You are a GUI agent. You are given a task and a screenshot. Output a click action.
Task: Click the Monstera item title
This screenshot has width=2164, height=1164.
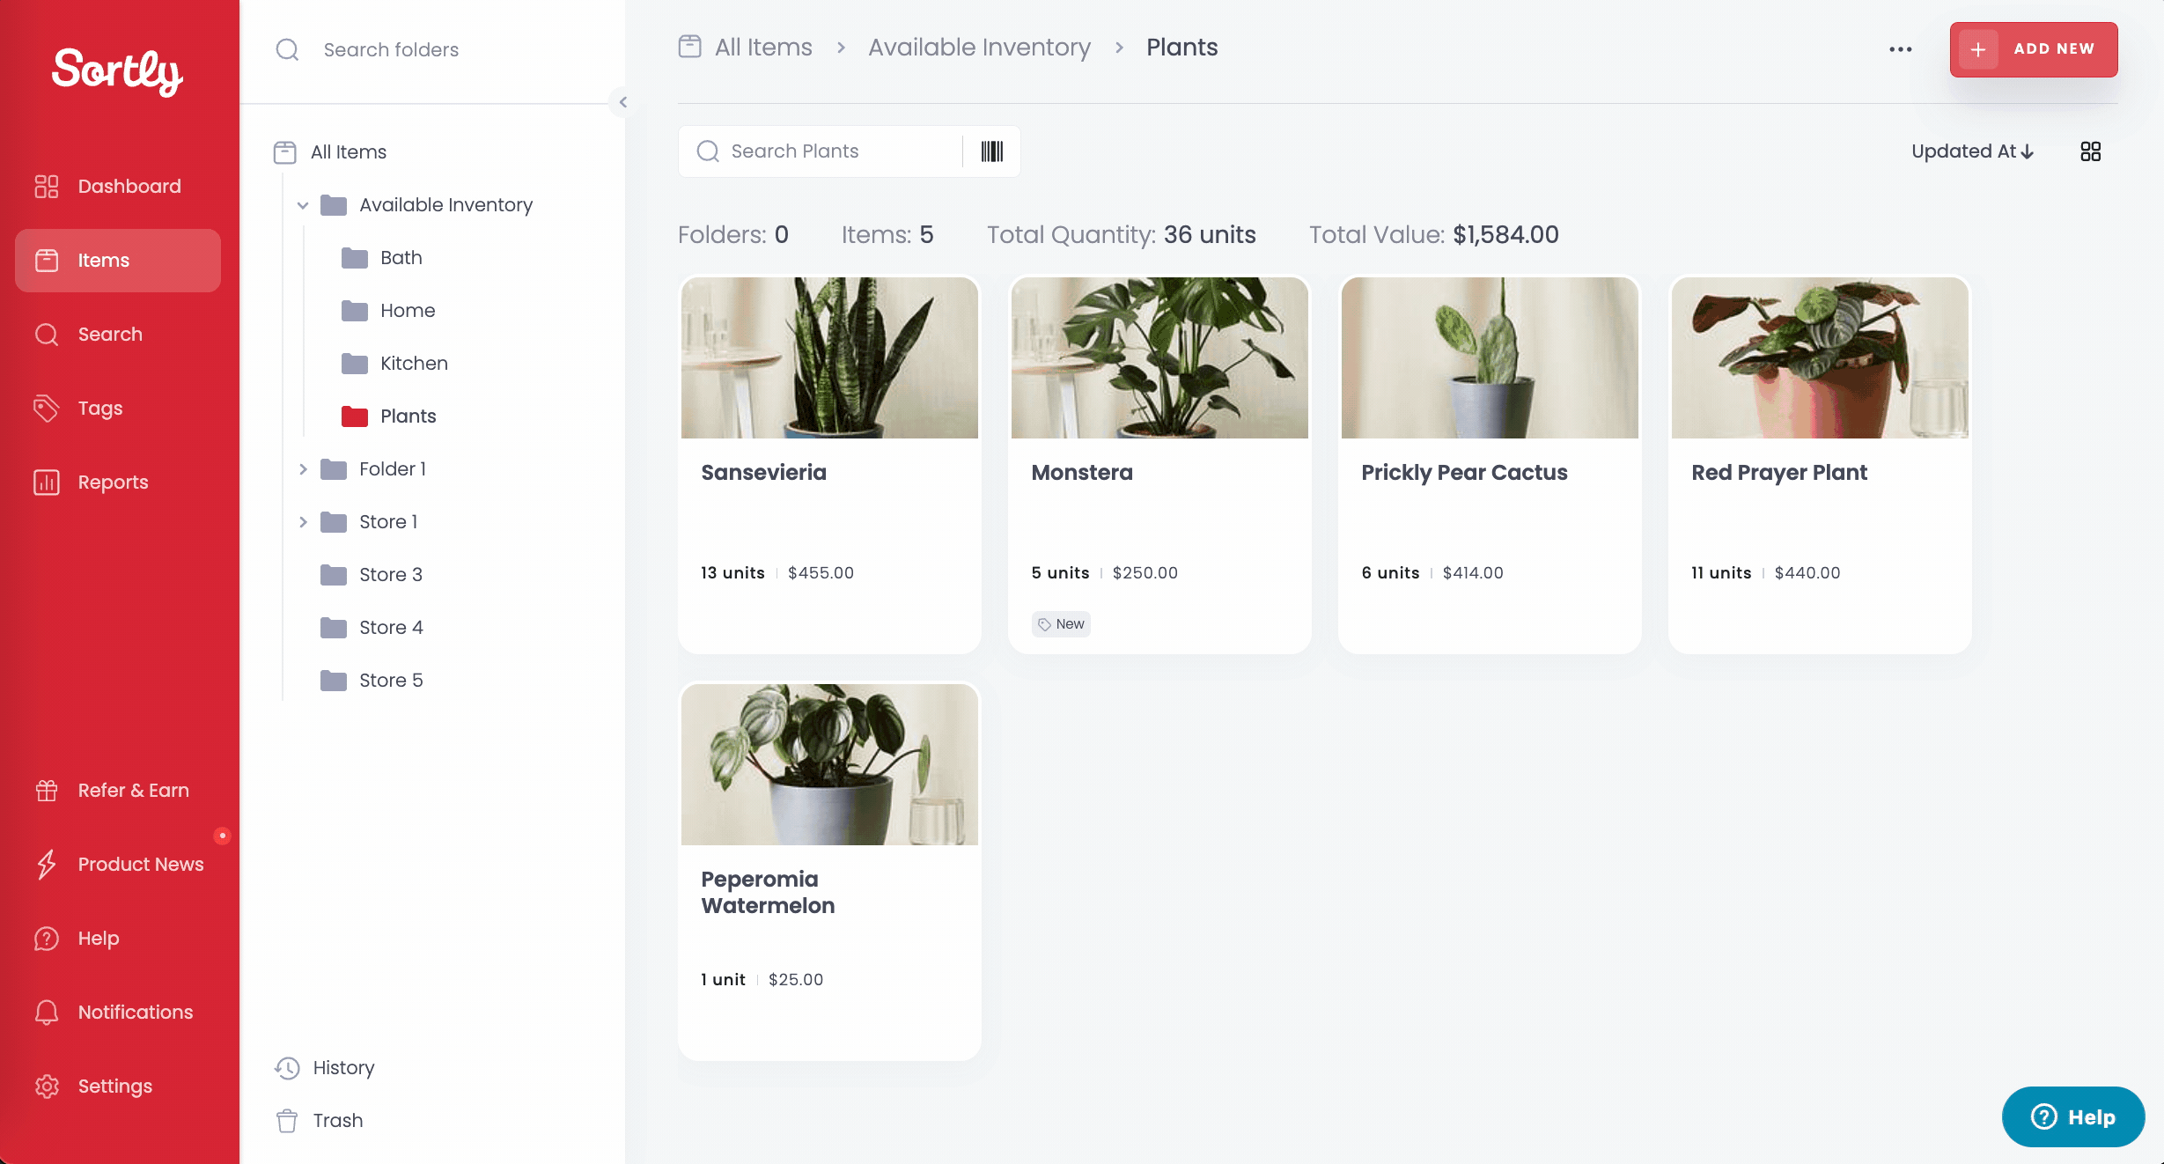point(1081,473)
